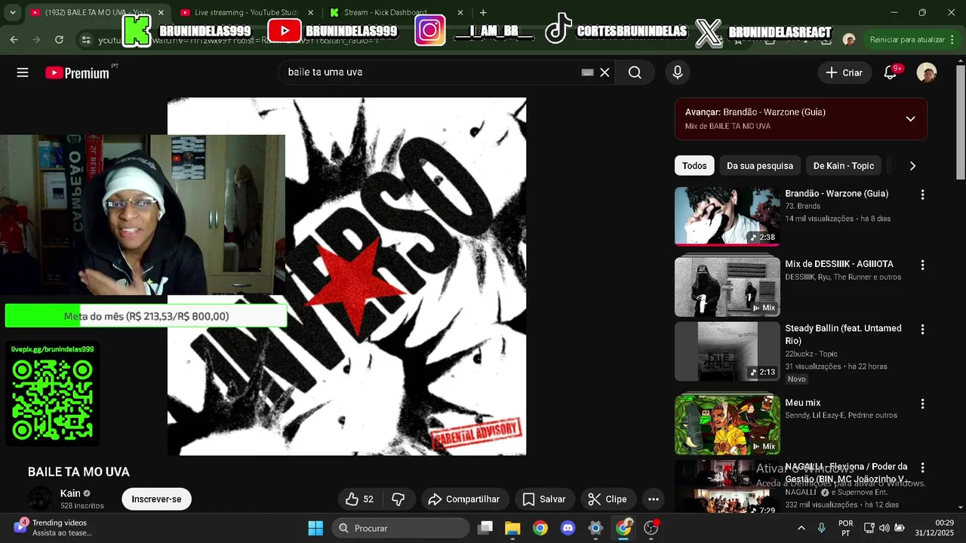The width and height of the screenshot is (966, 543).
Task: Open options for Mix de DESSIIIK
Action: point(922,265)
